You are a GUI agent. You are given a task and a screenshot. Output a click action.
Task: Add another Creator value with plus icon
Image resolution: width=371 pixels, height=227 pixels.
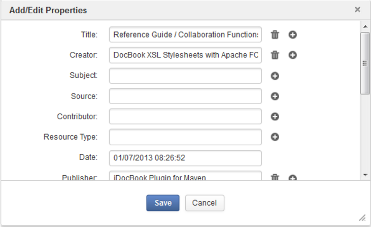(293, 55)
